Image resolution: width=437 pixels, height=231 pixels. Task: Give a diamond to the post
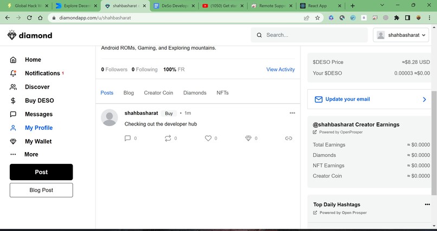tap(248, 138)
